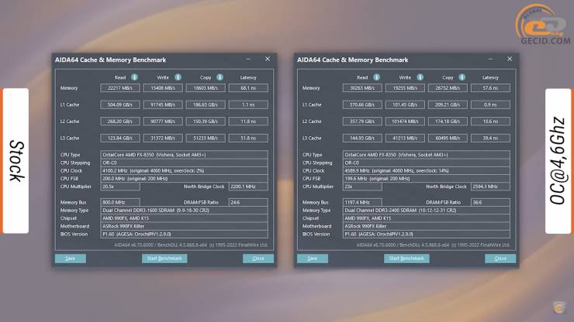Select OC L3 Cache Write 41213 MB/s
Image resolution: width=574 pixels, height=322 pixels.
coord(405,138)
